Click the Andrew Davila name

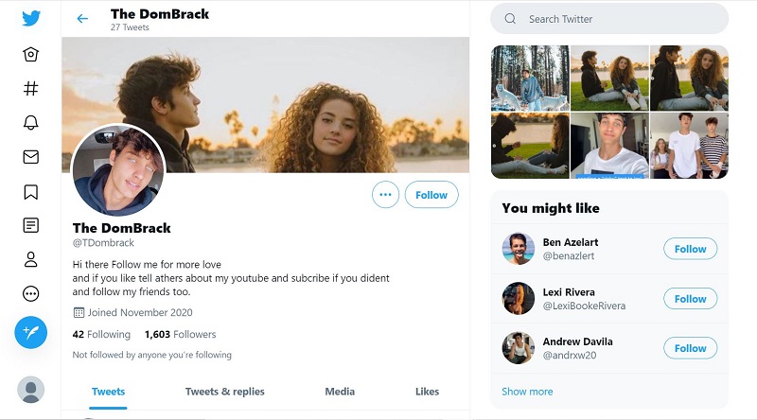coord(578,341)
